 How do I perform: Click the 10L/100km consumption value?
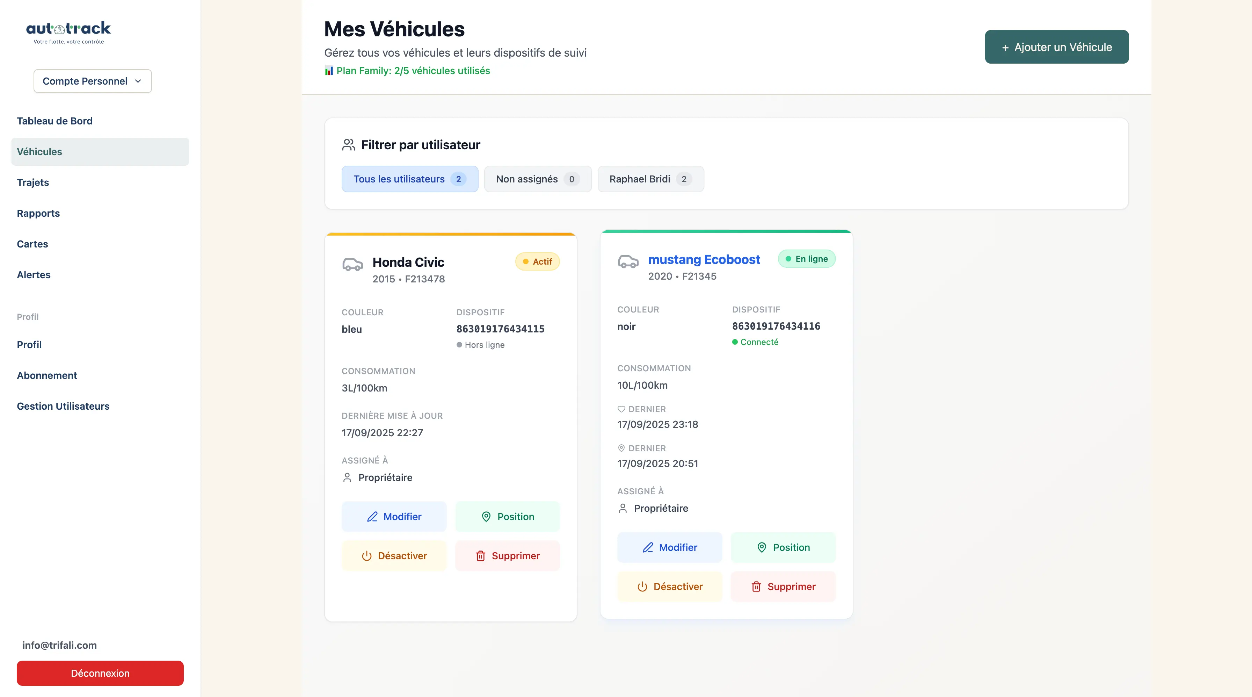[x=642, y=385]
